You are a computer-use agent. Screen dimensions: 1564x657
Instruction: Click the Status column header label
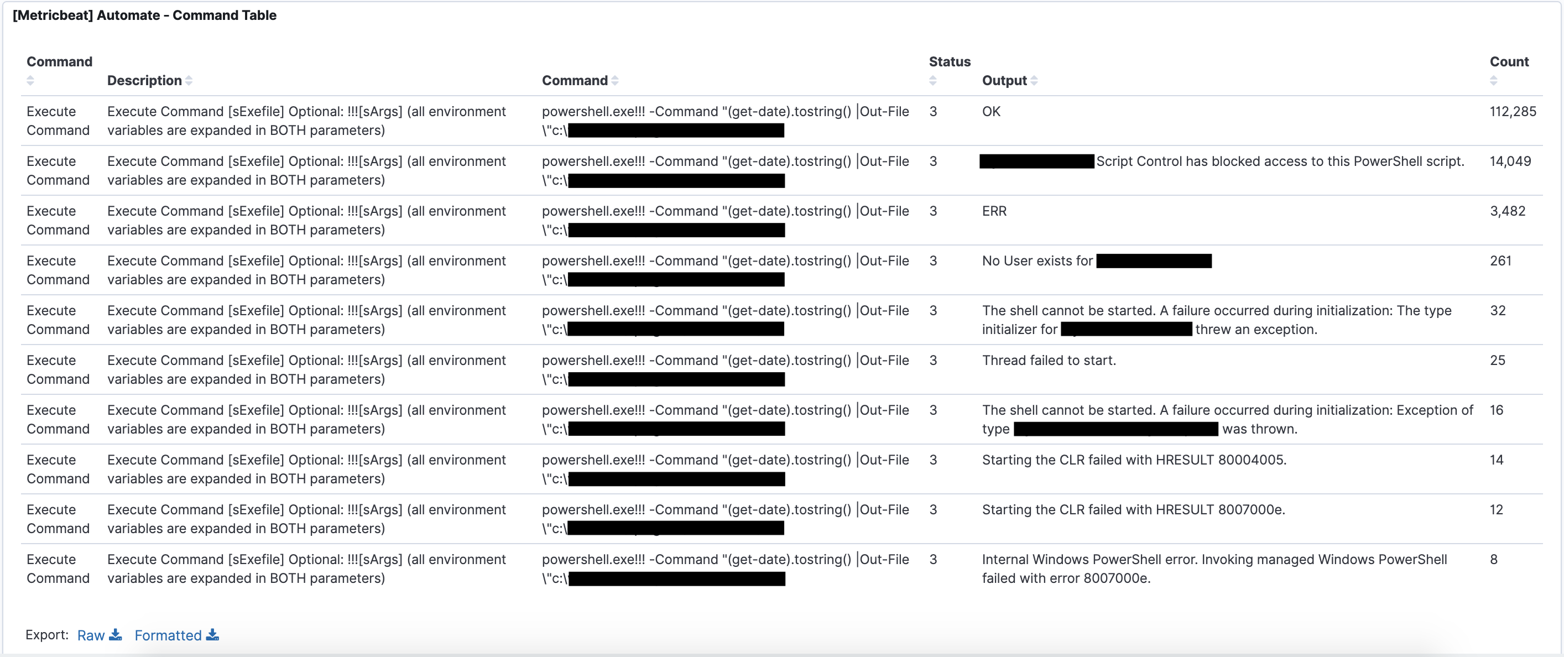950,62
